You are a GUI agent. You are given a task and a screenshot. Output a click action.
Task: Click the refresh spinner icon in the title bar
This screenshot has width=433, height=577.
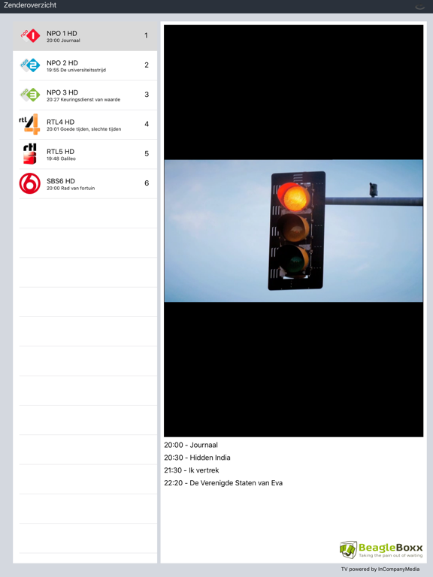pyautogui.click(x=419, y=7)
